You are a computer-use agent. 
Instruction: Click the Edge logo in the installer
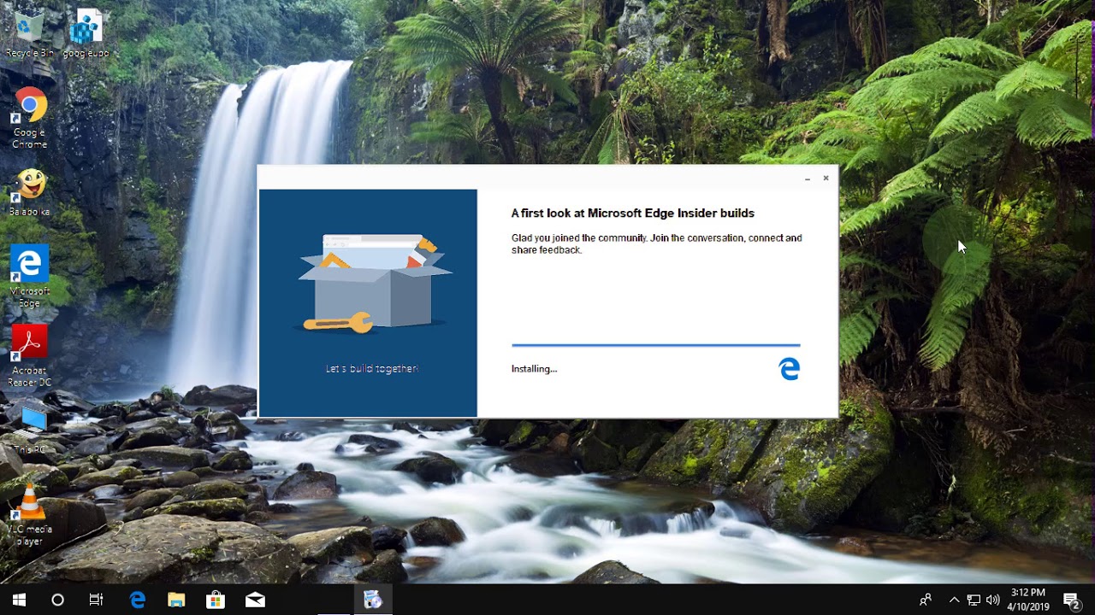(x=790, y=369)
